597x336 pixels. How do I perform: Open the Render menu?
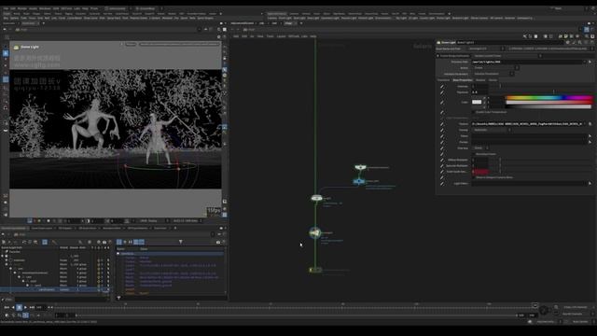[x=22, y=8]
